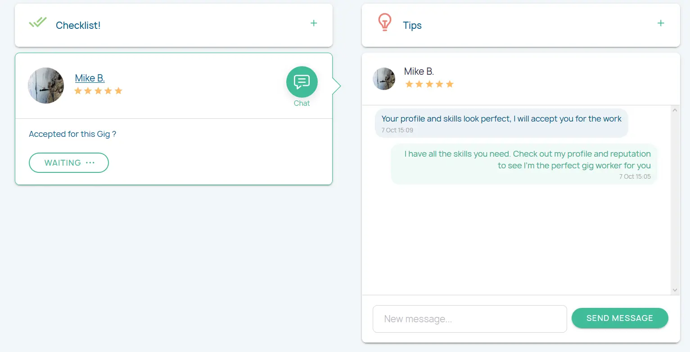Click the scrollbar down arrow in chat
Screen dimensions: 690x352
pyautogui.click(x=675, y=290)
